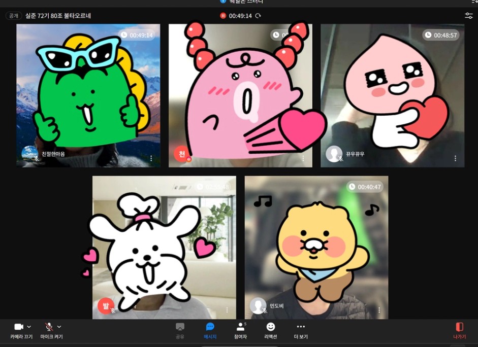The width and height of the screenshot is (478, 347).
Task: Open the three-dot menu on 친절한마음 tile
Action: [151, 158]
